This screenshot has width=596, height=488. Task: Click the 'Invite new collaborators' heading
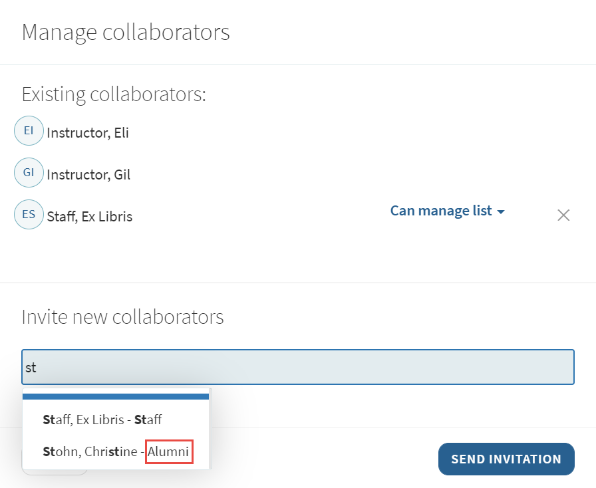(122, 316)
